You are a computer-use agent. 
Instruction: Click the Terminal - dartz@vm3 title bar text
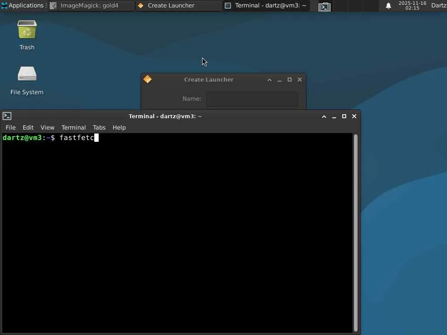[165, 116]
